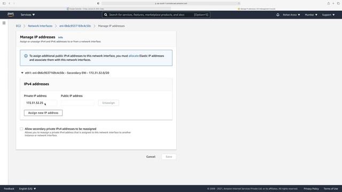This screenshot has width=342, height=192.
Task: Click the Info link beside Manage IP addresses
Action: (60, 37)
